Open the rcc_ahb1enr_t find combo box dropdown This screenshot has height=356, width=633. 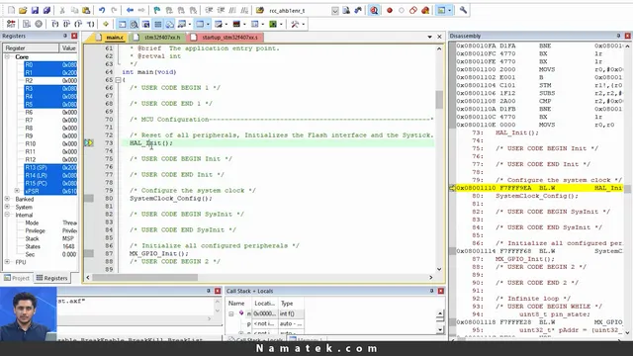point(335,11)
